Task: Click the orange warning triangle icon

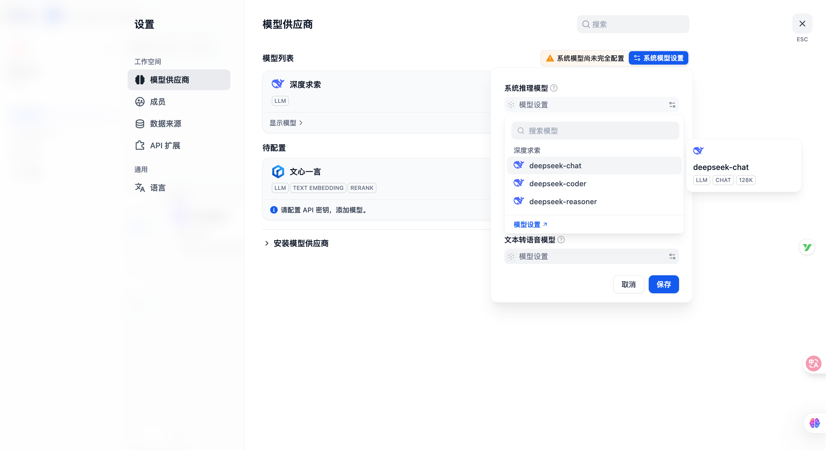Action: [550, 58]
